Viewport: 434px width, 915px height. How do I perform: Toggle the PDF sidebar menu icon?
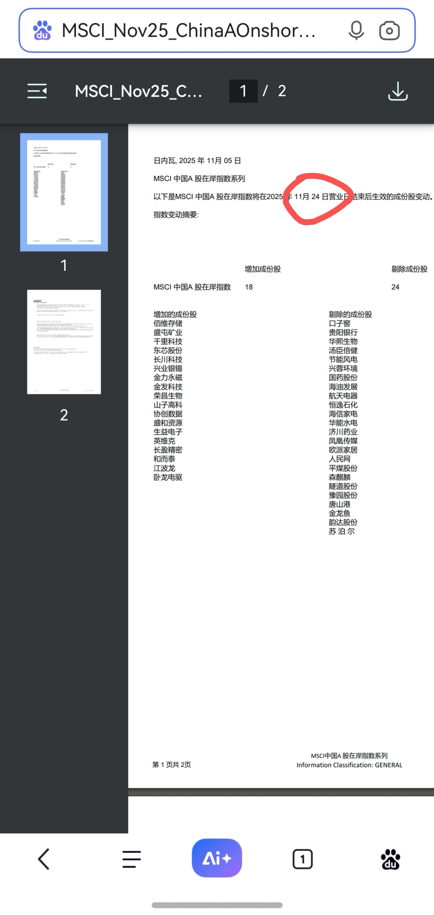(x=37, y=91)
